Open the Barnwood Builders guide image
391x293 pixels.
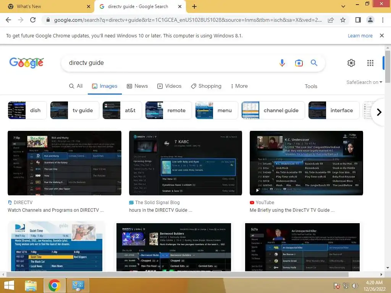pyautogui.click(x=174, y=247)
